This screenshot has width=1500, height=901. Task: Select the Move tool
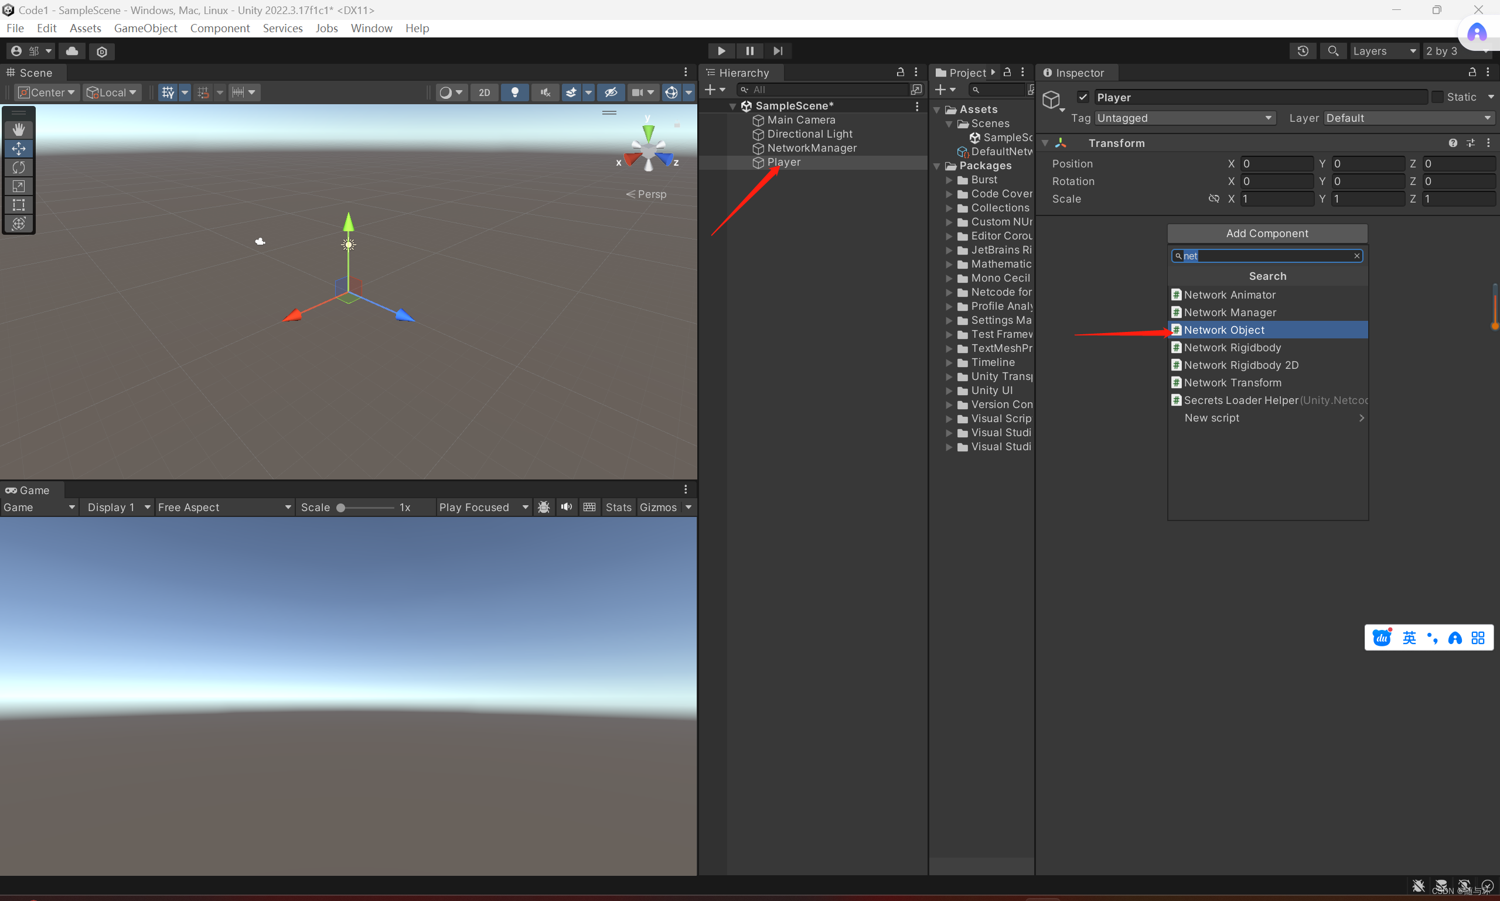click(x=19, y=148)
